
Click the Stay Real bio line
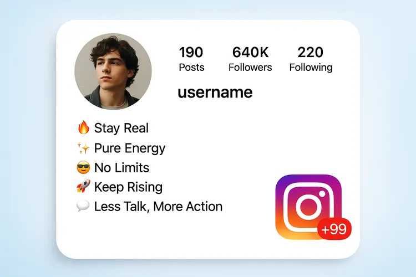(x=113, y=128)
